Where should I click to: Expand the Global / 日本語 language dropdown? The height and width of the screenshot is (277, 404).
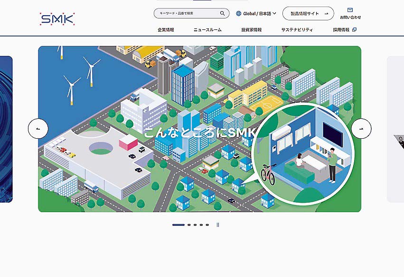pyautogui.click(x=256, y=13)
